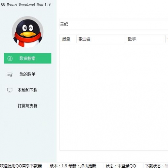The width and height of the screenshot is (168, 168).
Task: Click the 状态:未登录QQ login status
Action: tap(121, 166)
